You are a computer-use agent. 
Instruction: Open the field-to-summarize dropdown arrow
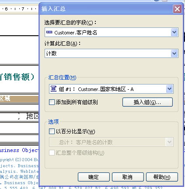[174, 32]
